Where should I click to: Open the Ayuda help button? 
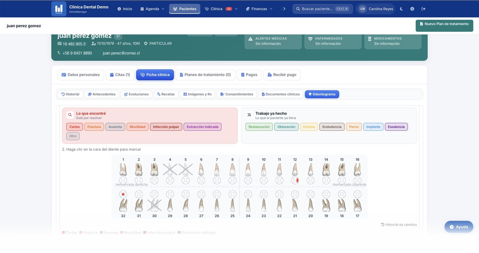point(459,227)
